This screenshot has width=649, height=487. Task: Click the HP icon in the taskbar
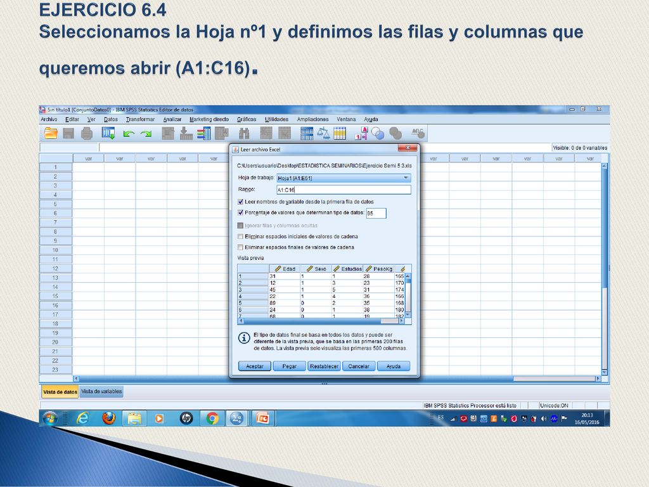pyautogui.click(x=186, y=419)
